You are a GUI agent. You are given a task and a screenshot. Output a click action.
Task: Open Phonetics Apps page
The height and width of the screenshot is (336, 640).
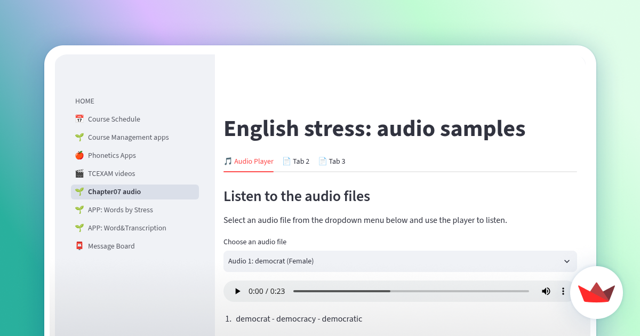135,155
